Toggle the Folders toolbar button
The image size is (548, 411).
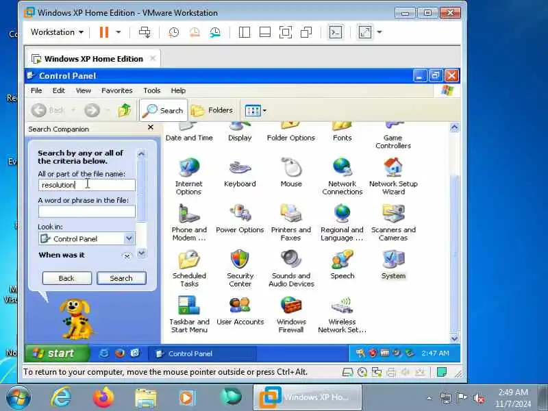[x=212, y=110]
